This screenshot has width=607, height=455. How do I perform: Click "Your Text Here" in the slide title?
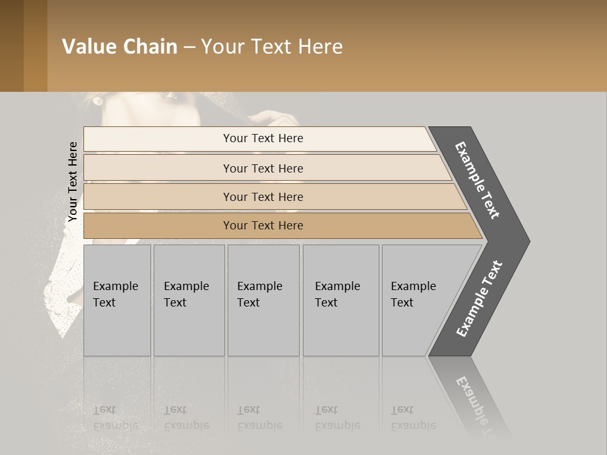272,46
